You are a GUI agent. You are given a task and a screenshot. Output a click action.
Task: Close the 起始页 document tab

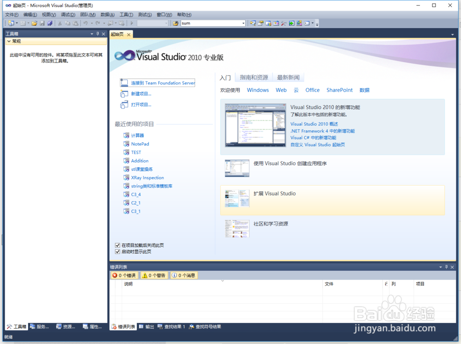pyautogui.click(x=129, y=35)
